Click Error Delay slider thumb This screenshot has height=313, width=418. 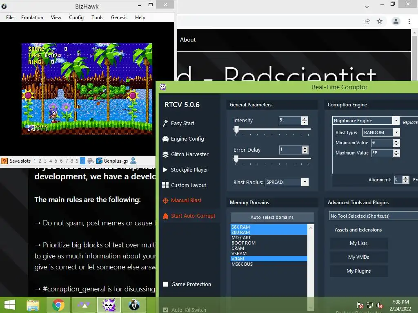tap(236, 159)
